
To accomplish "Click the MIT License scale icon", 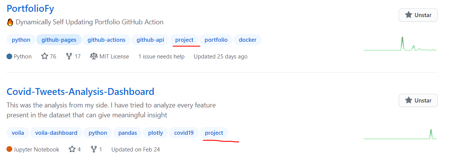I will pyautogui.click(x=93, y=57).
